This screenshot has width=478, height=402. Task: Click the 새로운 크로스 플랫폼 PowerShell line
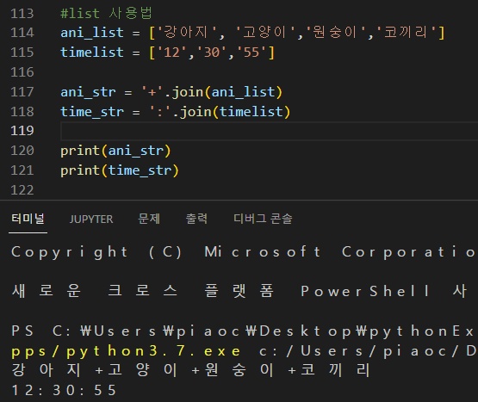239,291
